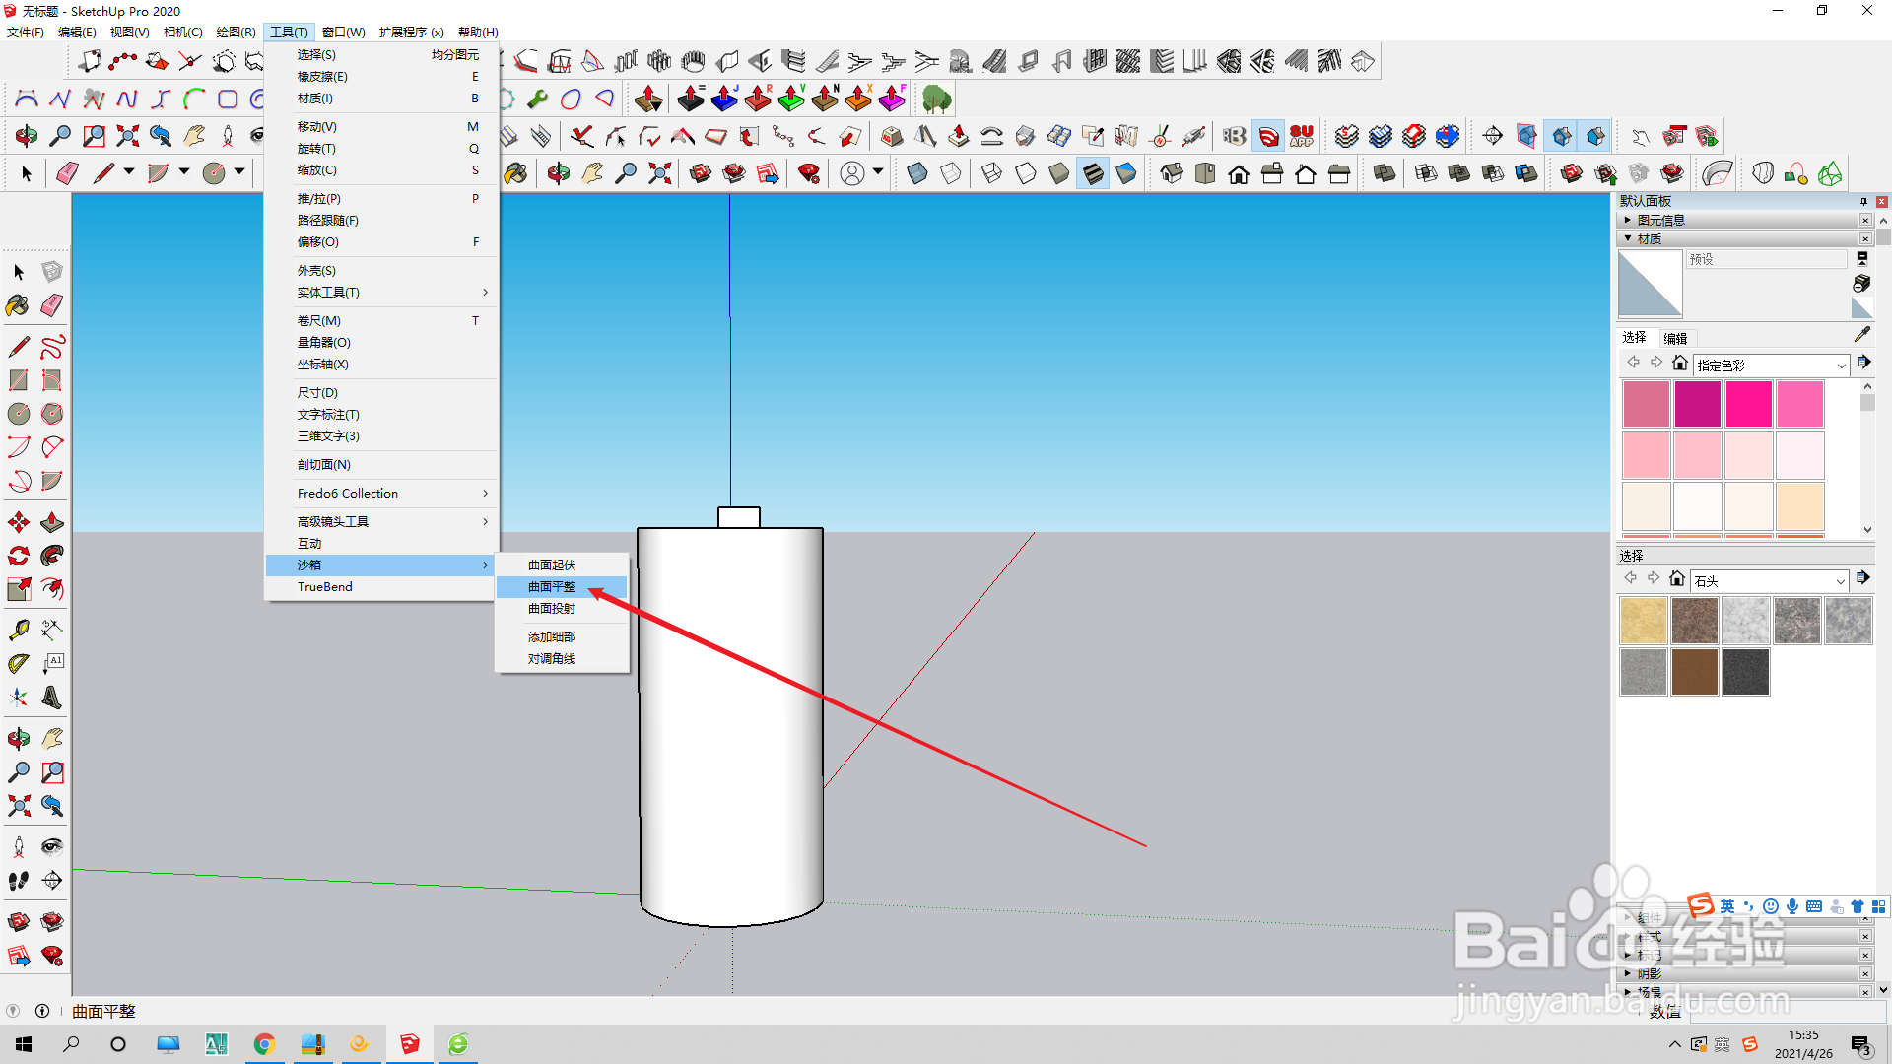1892x1064 pixels.
Task: Open the Windows Start menu
Action: (24, 1044)
